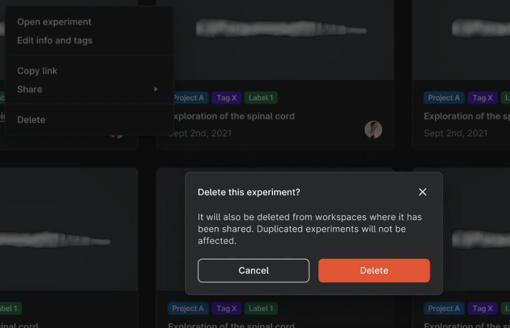Close the delete experiment dialog
The width and height of the screenshot is (510, 328).
(422, 192)
